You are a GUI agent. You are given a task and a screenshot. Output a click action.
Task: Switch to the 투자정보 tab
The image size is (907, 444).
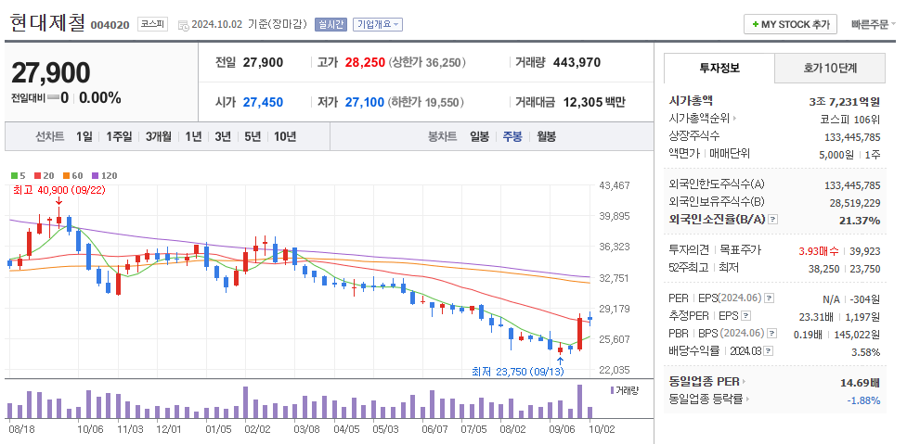coord(719,68)
